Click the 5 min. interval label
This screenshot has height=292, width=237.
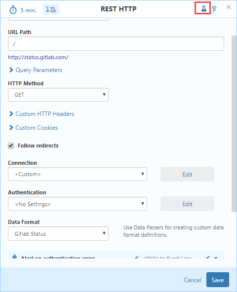[x=28, y=10]
